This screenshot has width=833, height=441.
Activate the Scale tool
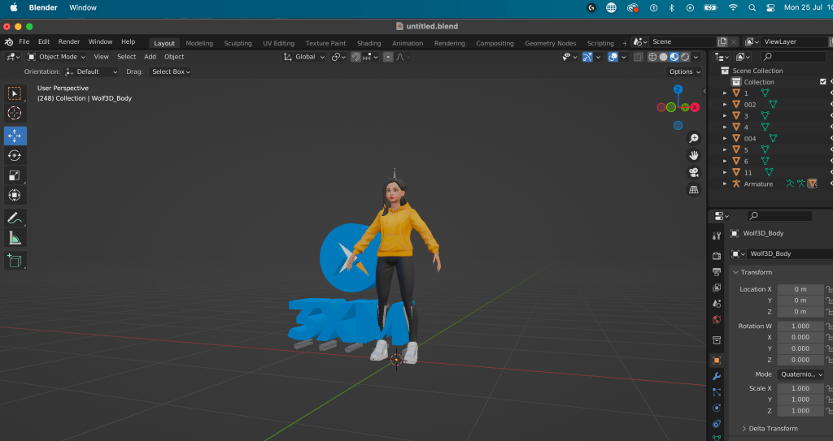(x=15, y=175)
